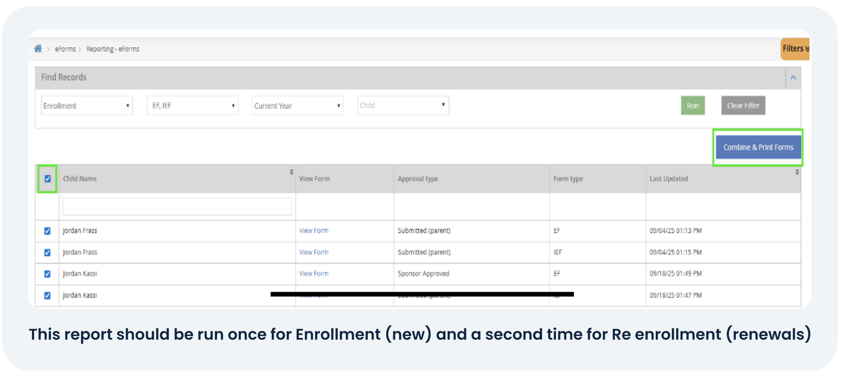Open the Enrollment dropdown
Screen dimensions: 841x375
pos(87,105)
